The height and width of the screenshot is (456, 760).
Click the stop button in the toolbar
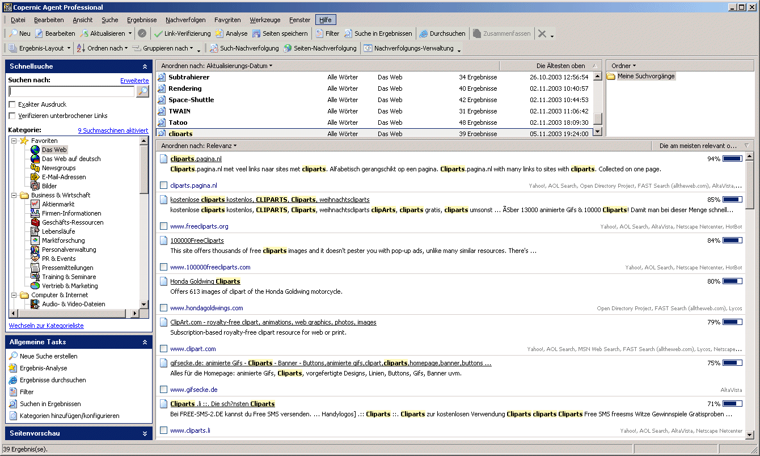click(142, 33)
